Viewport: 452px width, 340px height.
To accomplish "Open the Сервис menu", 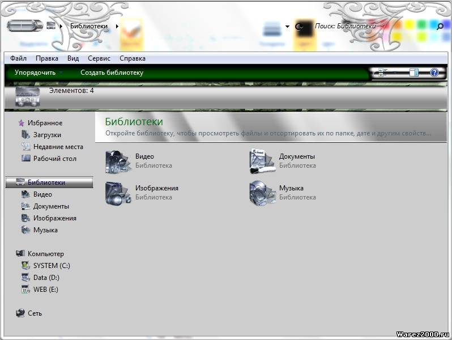I will click(99, 58).
